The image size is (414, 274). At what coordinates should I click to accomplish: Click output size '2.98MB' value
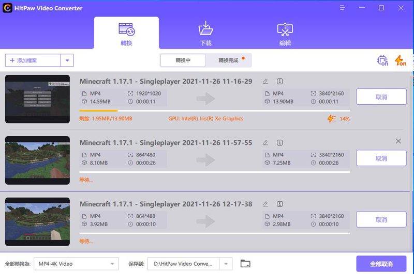pyautogui.click(x=282, y=224)
